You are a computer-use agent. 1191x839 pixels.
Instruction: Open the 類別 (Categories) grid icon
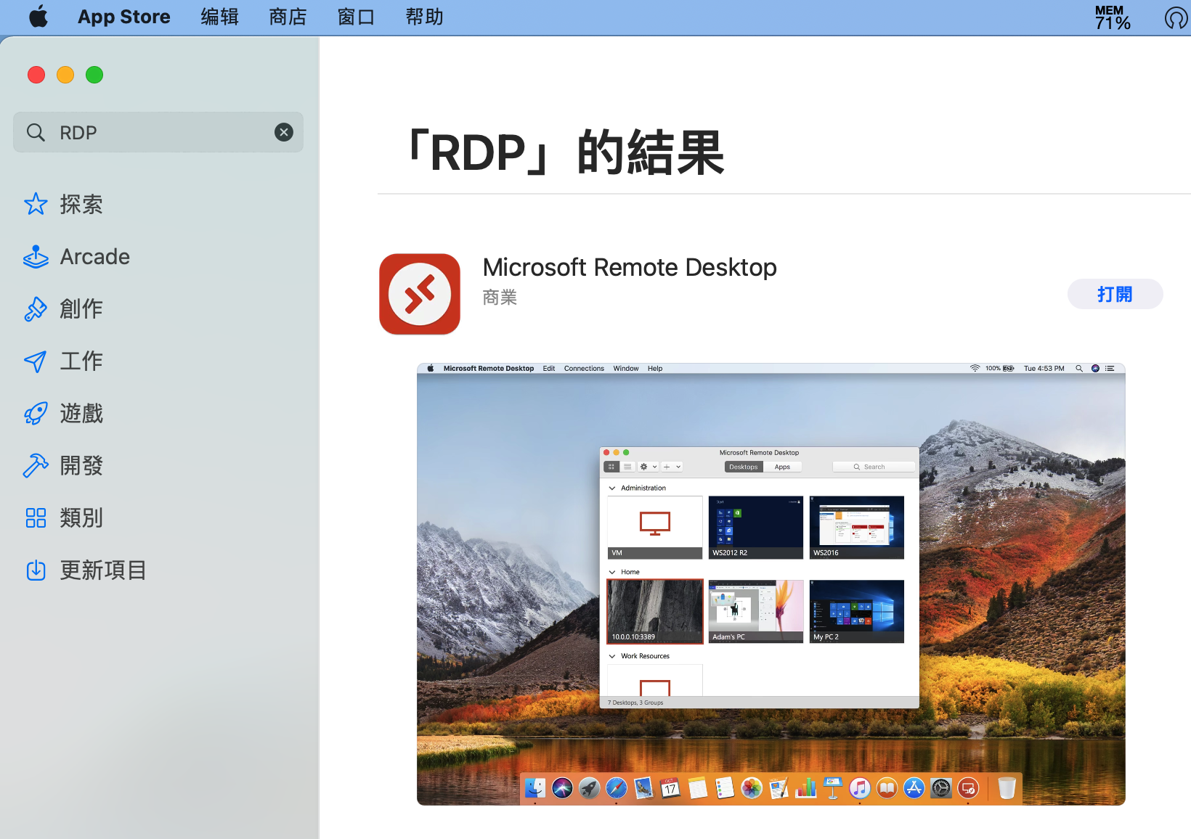36,518
